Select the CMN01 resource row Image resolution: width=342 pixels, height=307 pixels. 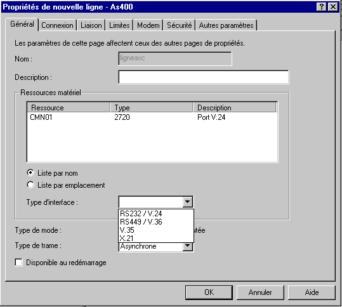152,117
